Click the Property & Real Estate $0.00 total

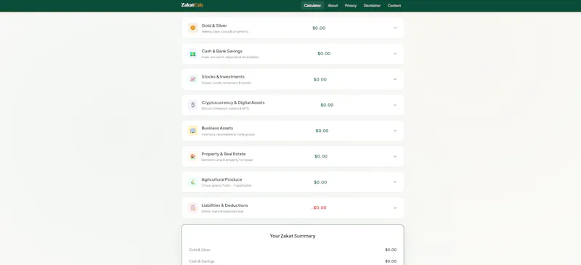pos(321,156)
